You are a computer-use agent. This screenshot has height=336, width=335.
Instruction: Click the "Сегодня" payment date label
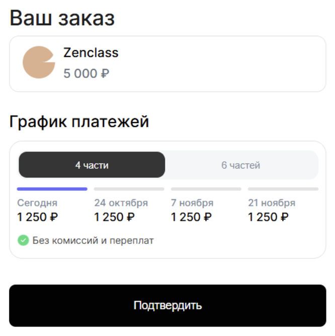point(37,203)
